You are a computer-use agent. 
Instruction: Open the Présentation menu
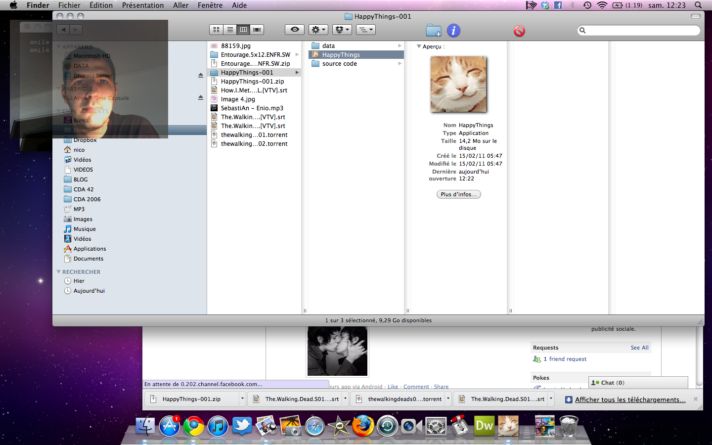(x=142, y=5)
